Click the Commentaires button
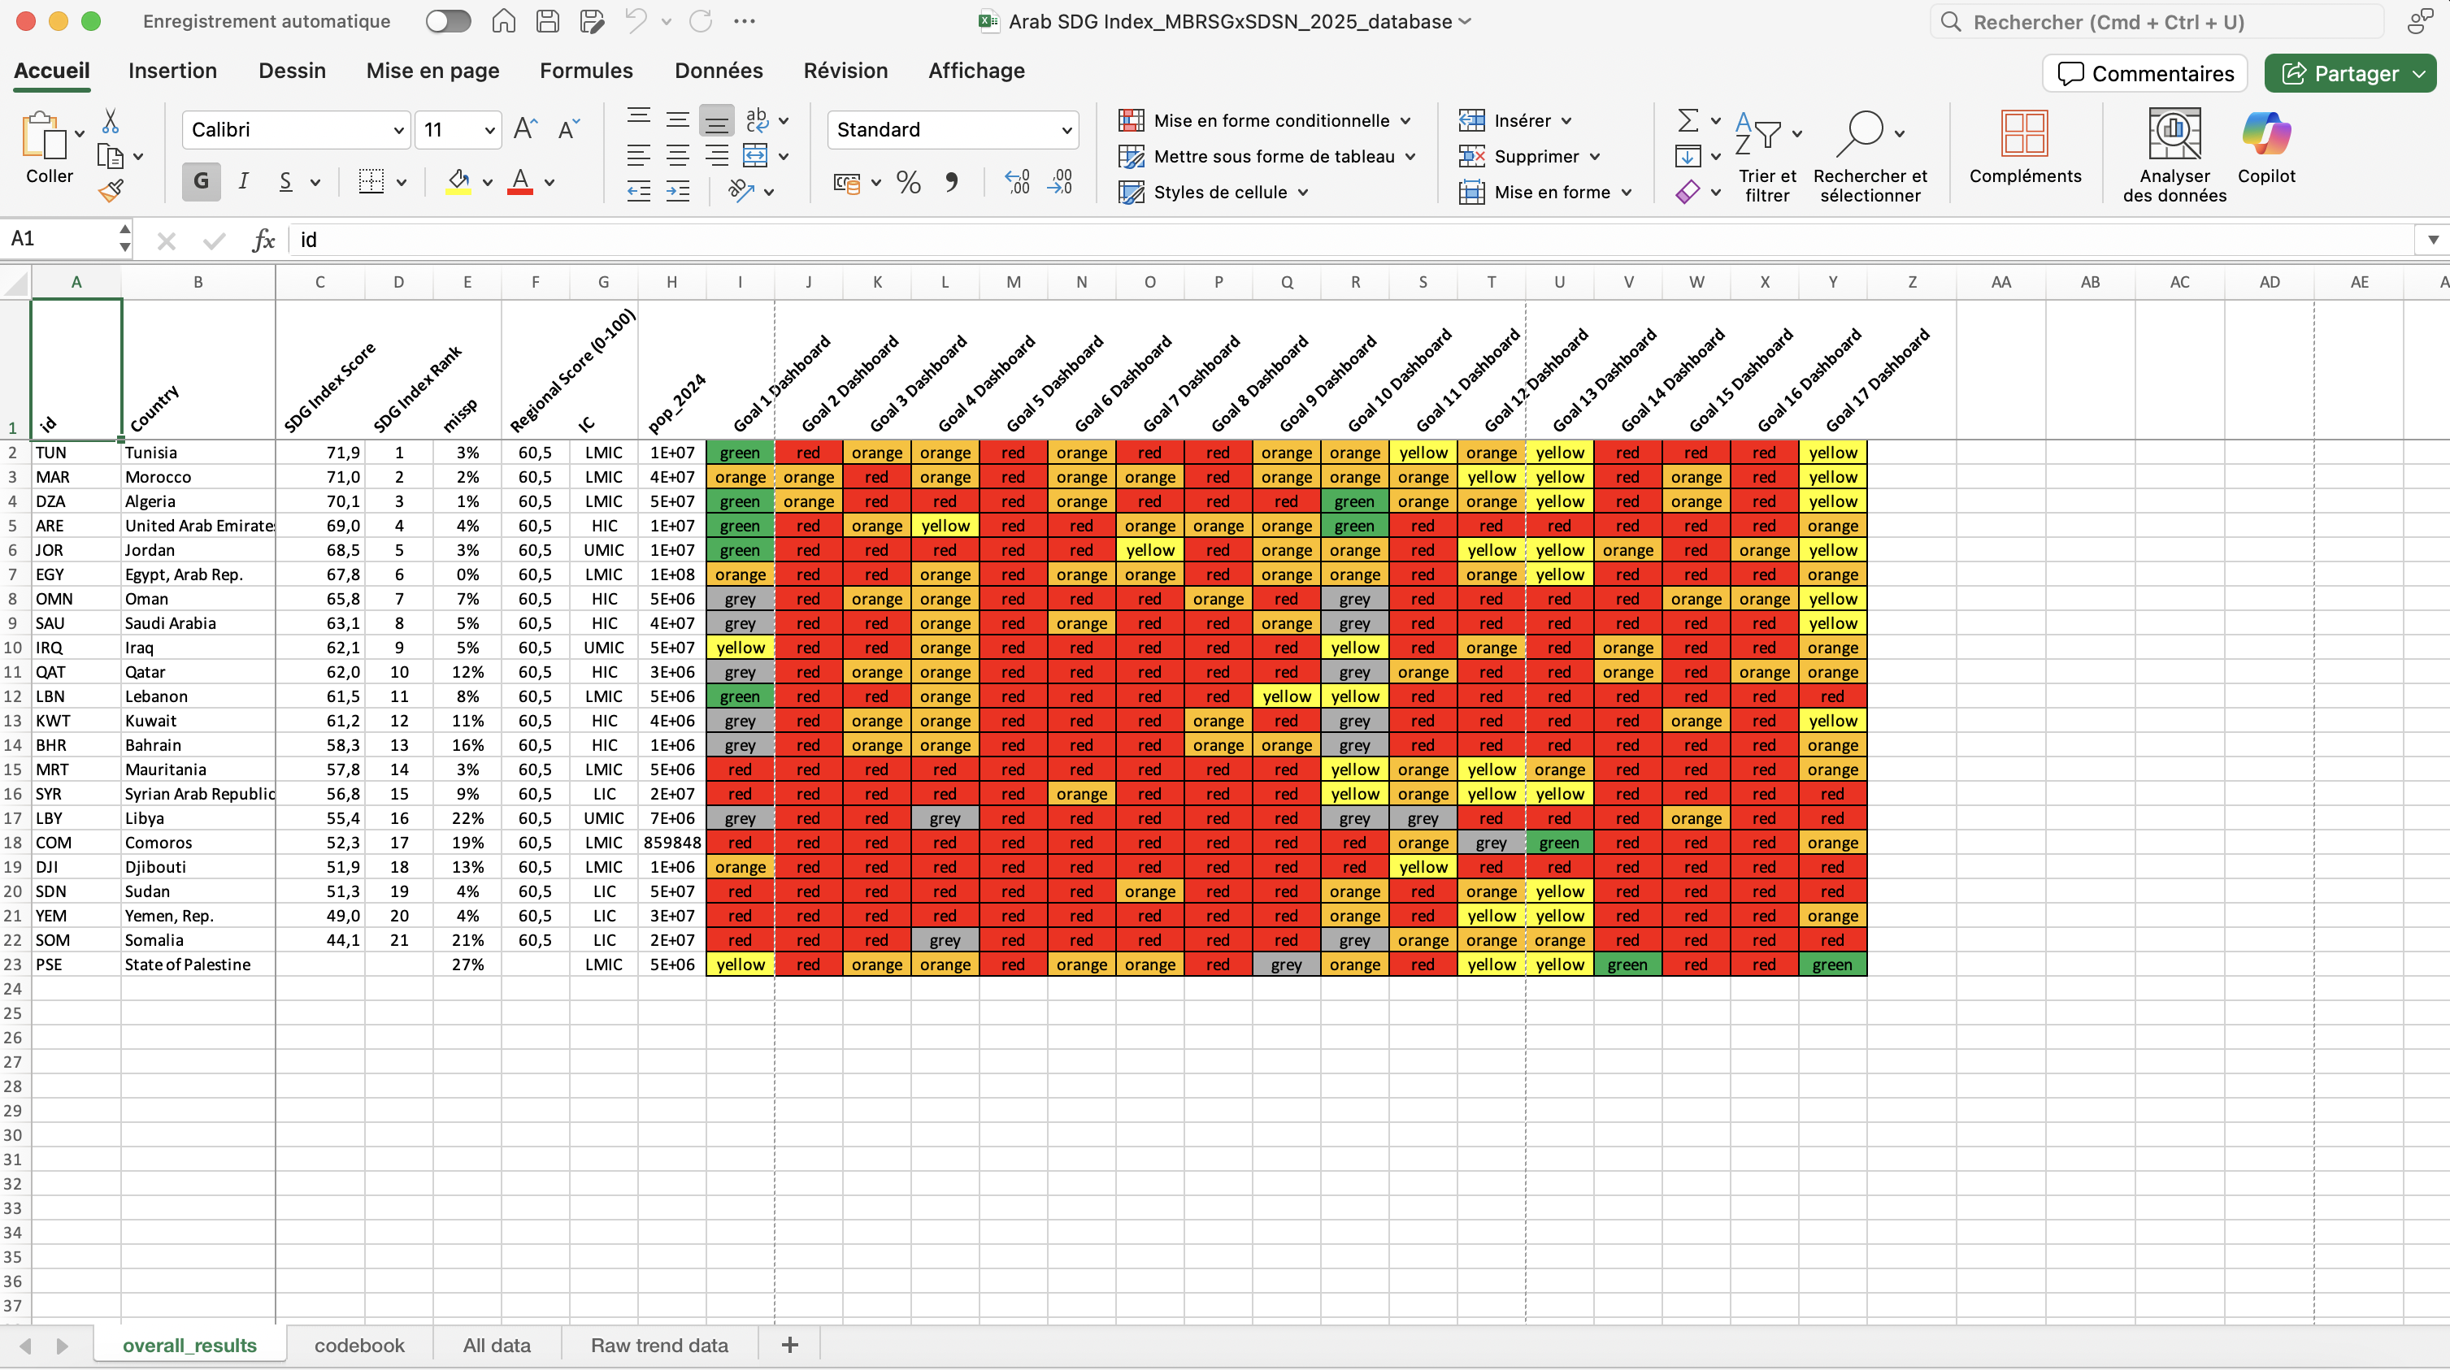The height and width of the screenshot is (1370, 2450). pyautogui.click(x=2144, y=73)
